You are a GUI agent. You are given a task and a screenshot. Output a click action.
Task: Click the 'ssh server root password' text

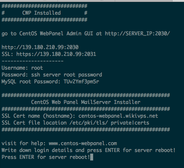(x=67, y=75)
